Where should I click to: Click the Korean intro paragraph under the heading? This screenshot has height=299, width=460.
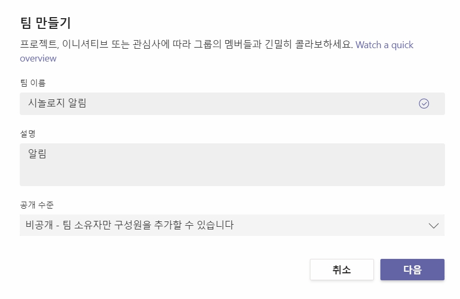click(x=186, y=44)
